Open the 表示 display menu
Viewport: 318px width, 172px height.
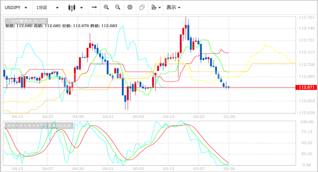point(173,8)
